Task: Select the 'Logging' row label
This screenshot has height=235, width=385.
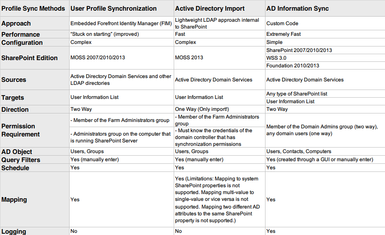Action: tap(35, 231)
